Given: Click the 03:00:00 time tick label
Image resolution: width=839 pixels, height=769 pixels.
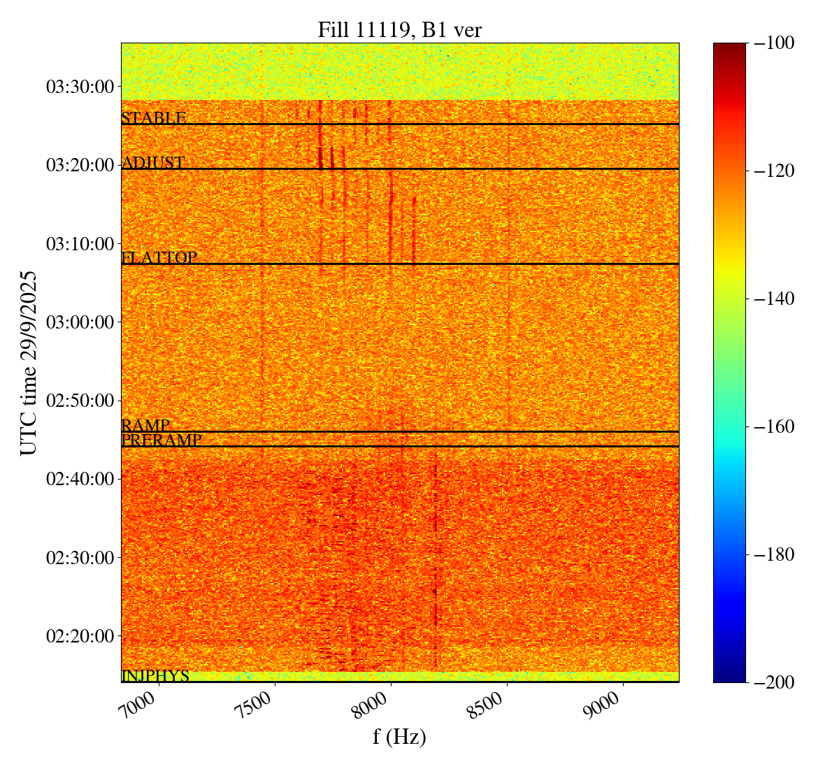Looking at the screenshot, I should [80, 322].
